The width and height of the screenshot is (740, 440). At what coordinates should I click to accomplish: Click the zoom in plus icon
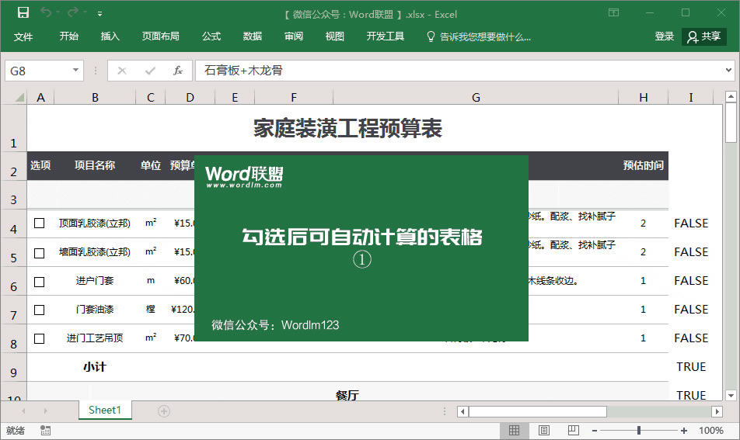click(683, 431)
